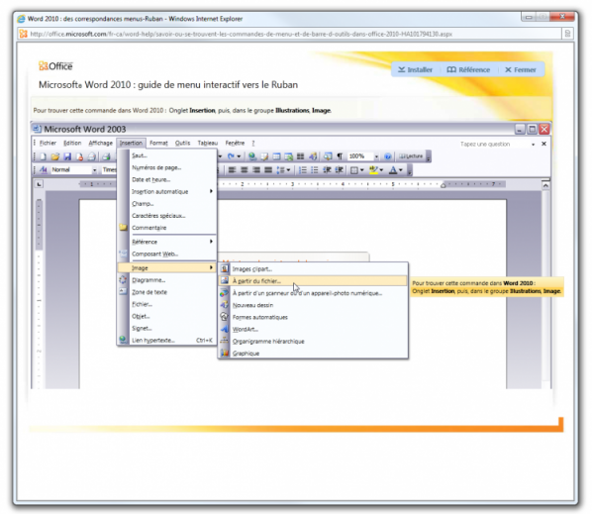Screen dimensions: 592x514
Task: Open the Fenêtre menu
Action: pos(235,144)
